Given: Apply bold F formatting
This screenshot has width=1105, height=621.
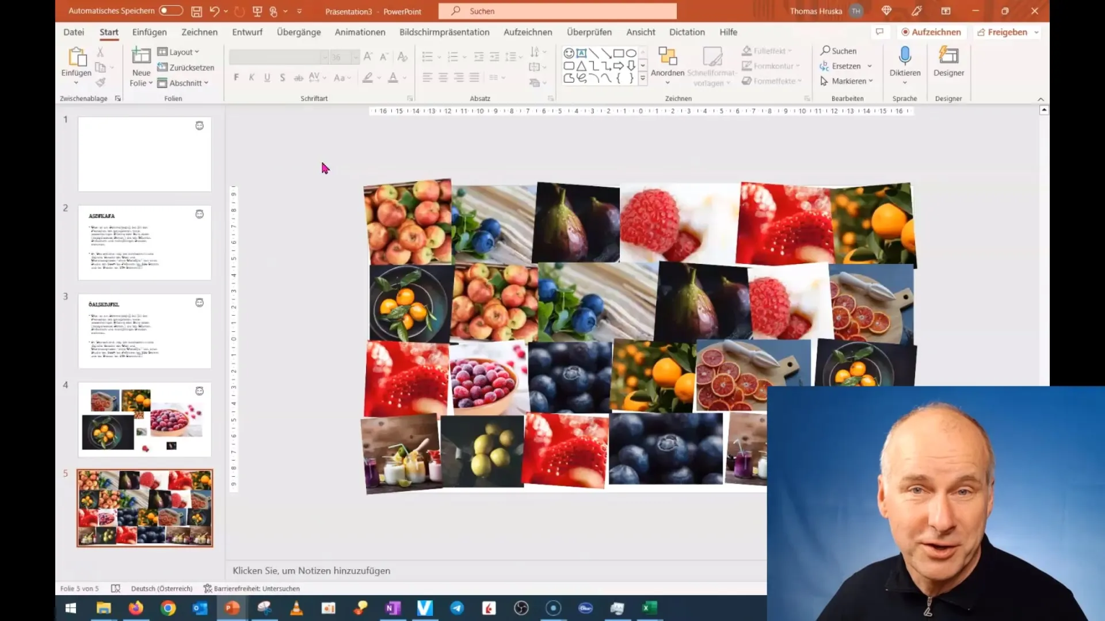Looking at the screenshot, I should (x=236, y=78).
